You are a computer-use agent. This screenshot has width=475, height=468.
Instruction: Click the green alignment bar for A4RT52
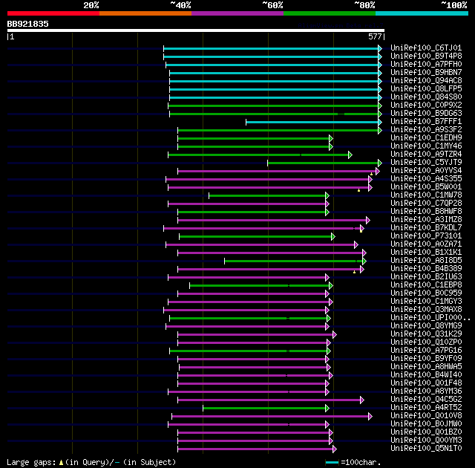[x=264, y=409]
